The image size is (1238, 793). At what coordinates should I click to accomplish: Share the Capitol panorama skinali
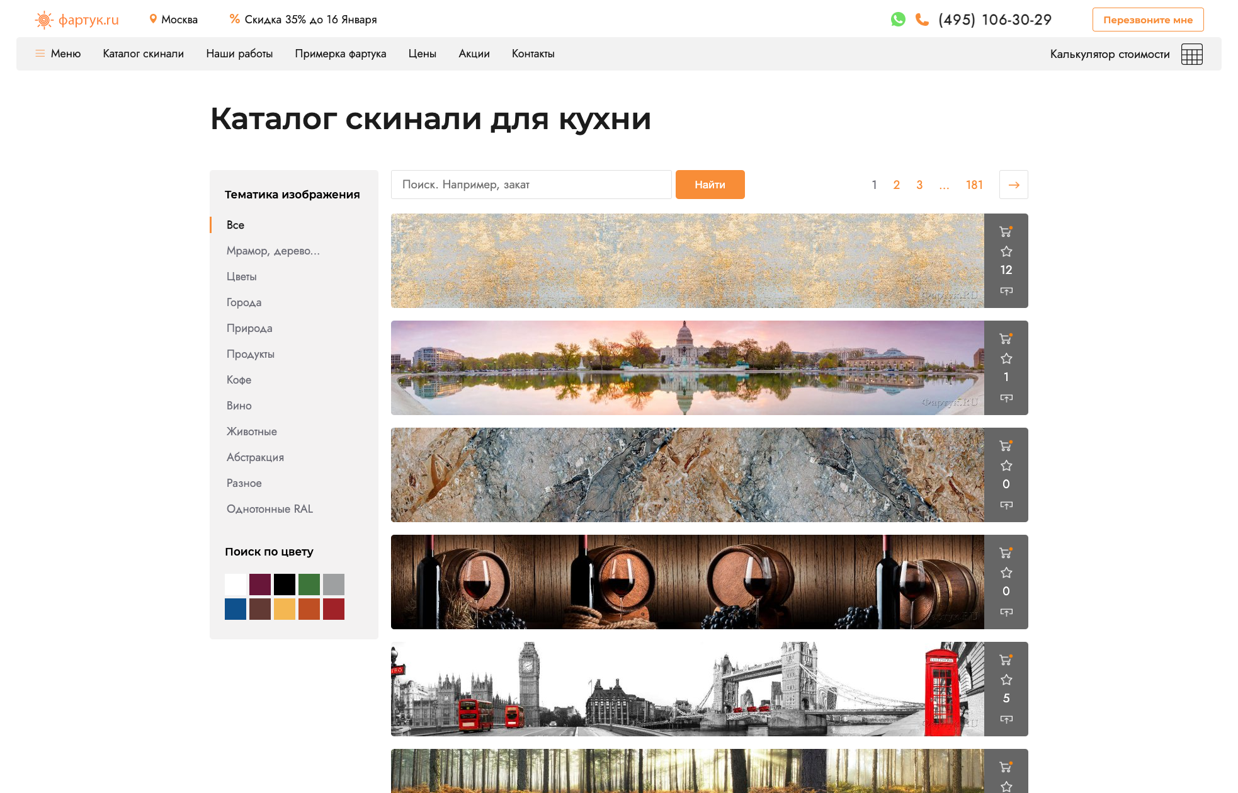pyautogui.click(x=1006, y=397)
